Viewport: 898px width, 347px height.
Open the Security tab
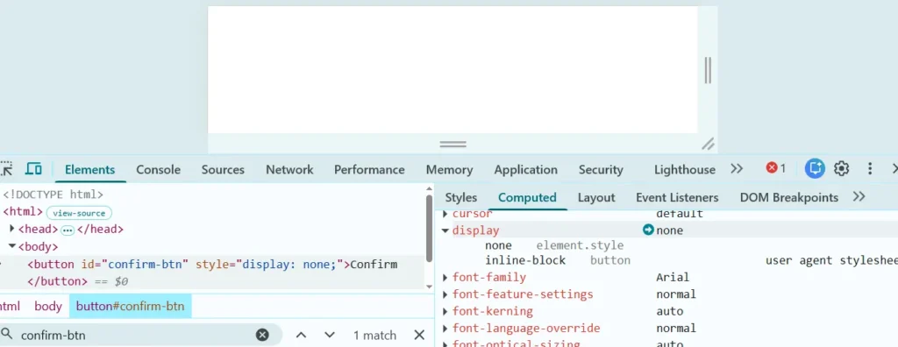pyautogui.click(x=601, y=169)
